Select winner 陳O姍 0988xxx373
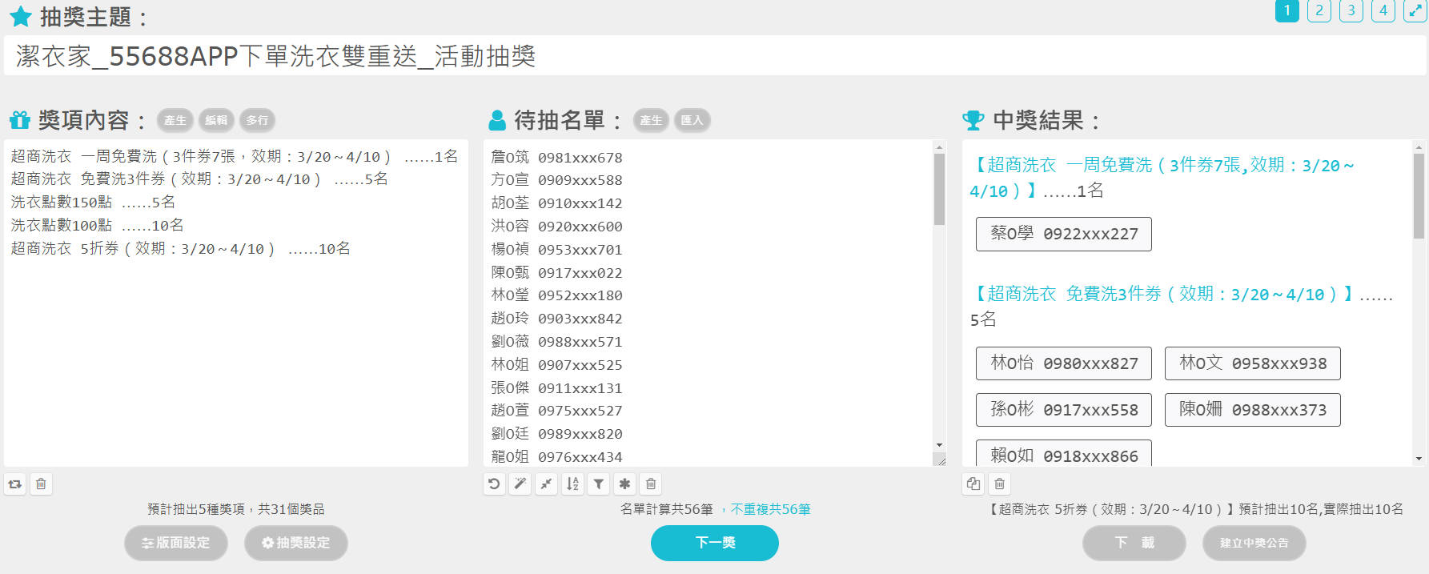Viewport: 1429px width, 574px height. 1253,410
